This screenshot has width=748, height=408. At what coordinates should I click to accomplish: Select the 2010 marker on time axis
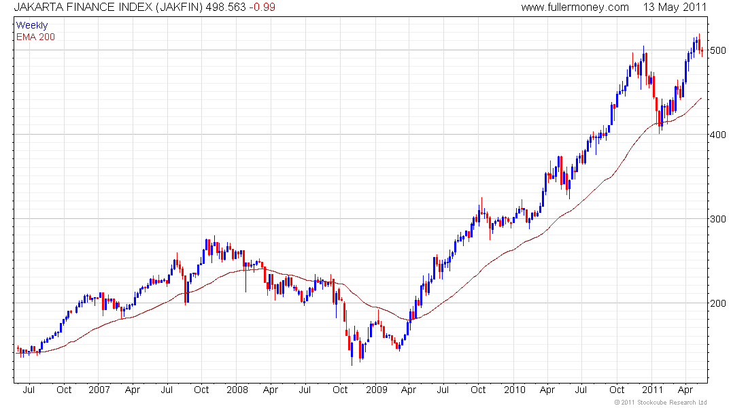click(515, 390)
